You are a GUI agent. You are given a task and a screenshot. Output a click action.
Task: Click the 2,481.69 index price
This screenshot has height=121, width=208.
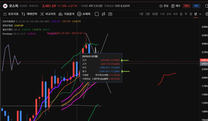point(49,6)
